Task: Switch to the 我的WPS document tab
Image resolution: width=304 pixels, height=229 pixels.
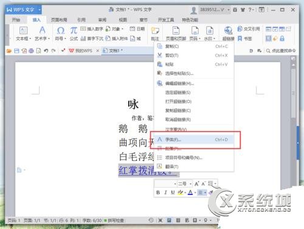Action: tap(81, 51)
